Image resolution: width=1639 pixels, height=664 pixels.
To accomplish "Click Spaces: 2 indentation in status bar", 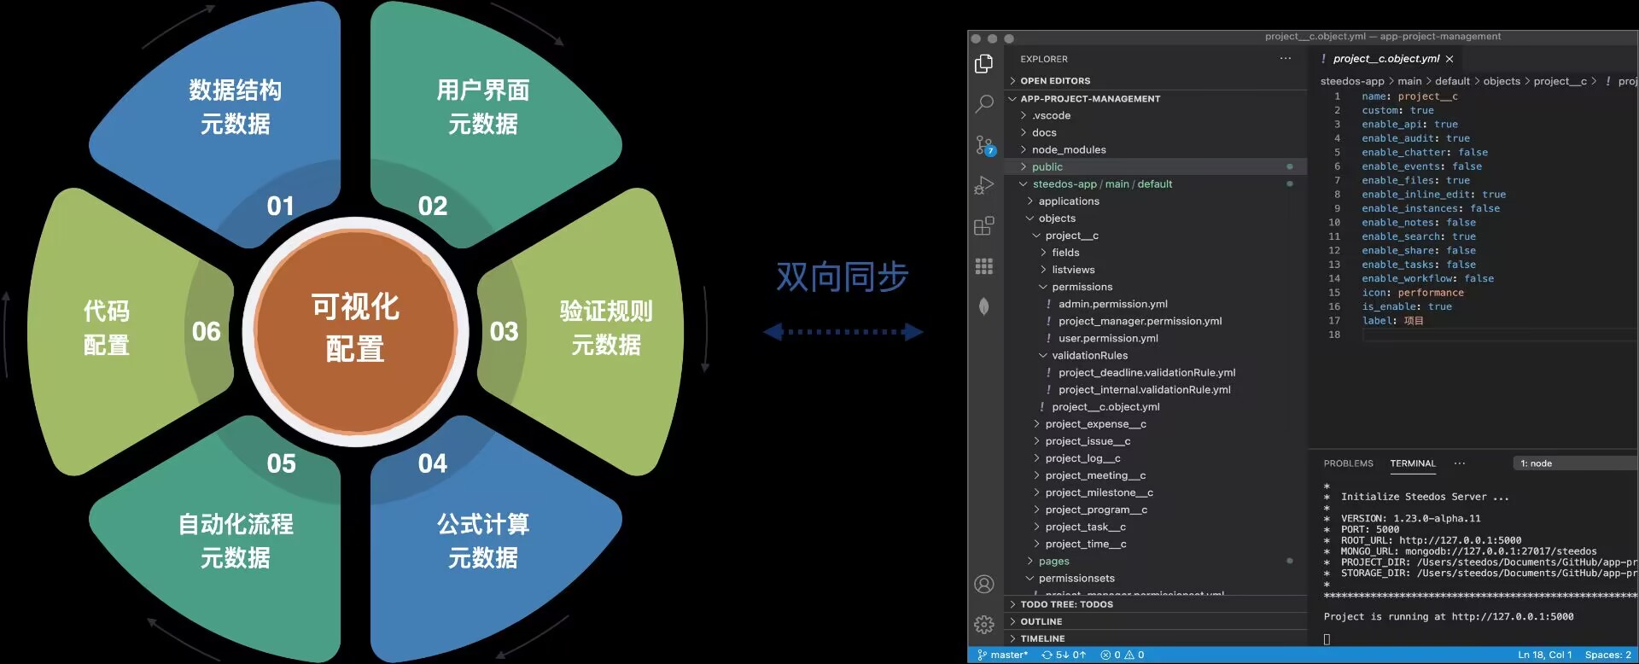I will pyautogui.click(x=1607, y=655).
